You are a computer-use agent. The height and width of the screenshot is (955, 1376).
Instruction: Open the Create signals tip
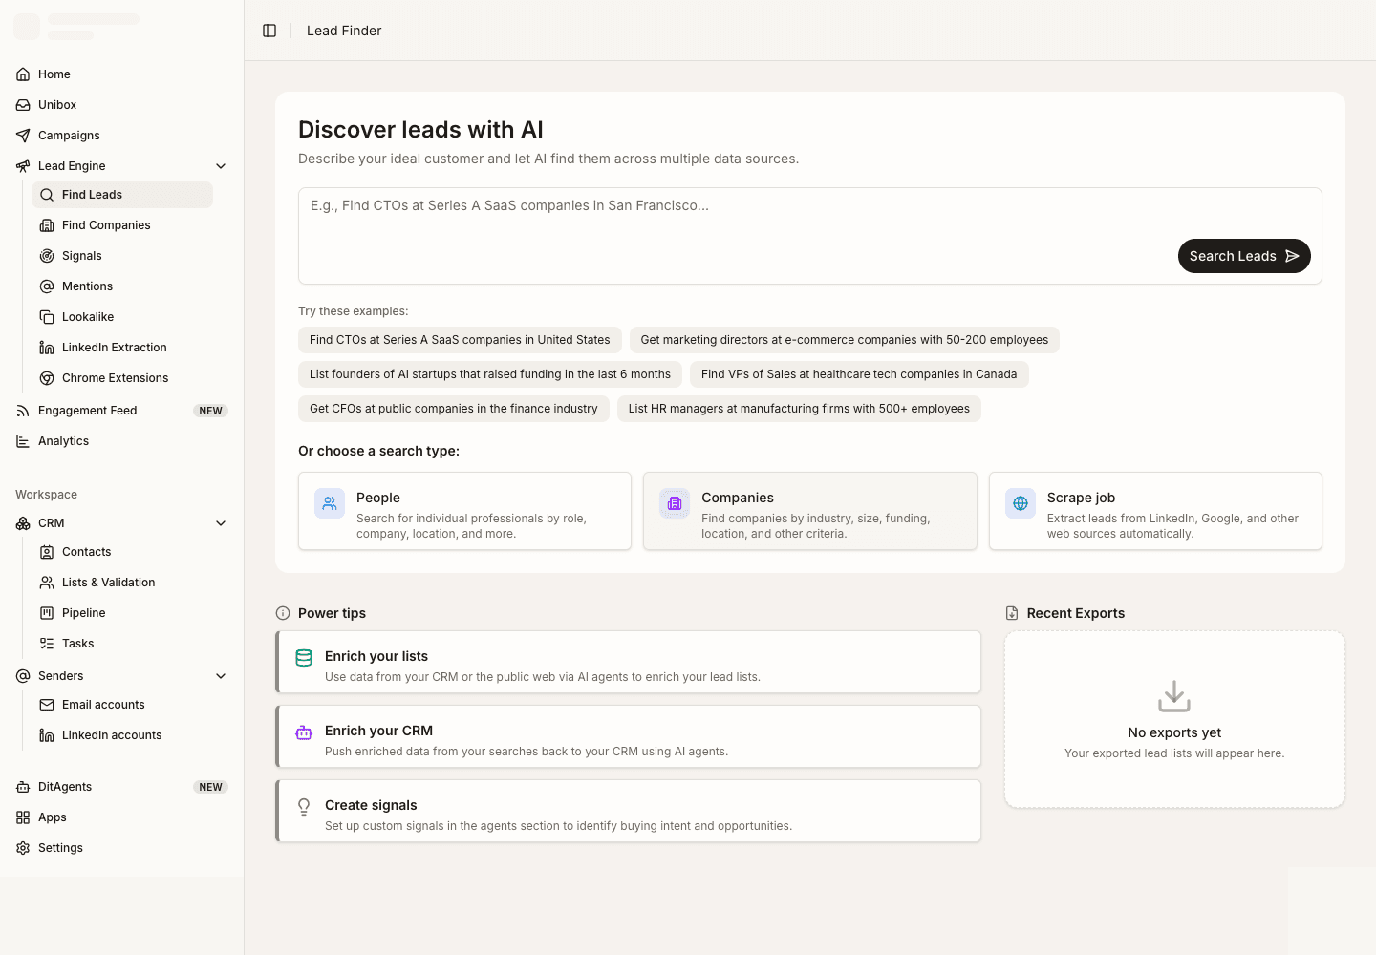click(629, 811)
